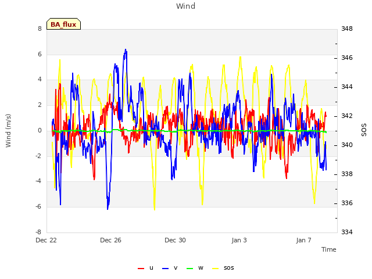Click the 334 tick on right axis
The height and width of the screenshot is (279, 372).
(347, 232)
